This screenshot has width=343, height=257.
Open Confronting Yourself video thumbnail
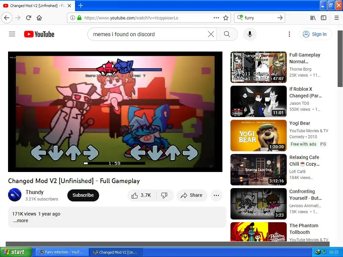click(x=258, y=204)
